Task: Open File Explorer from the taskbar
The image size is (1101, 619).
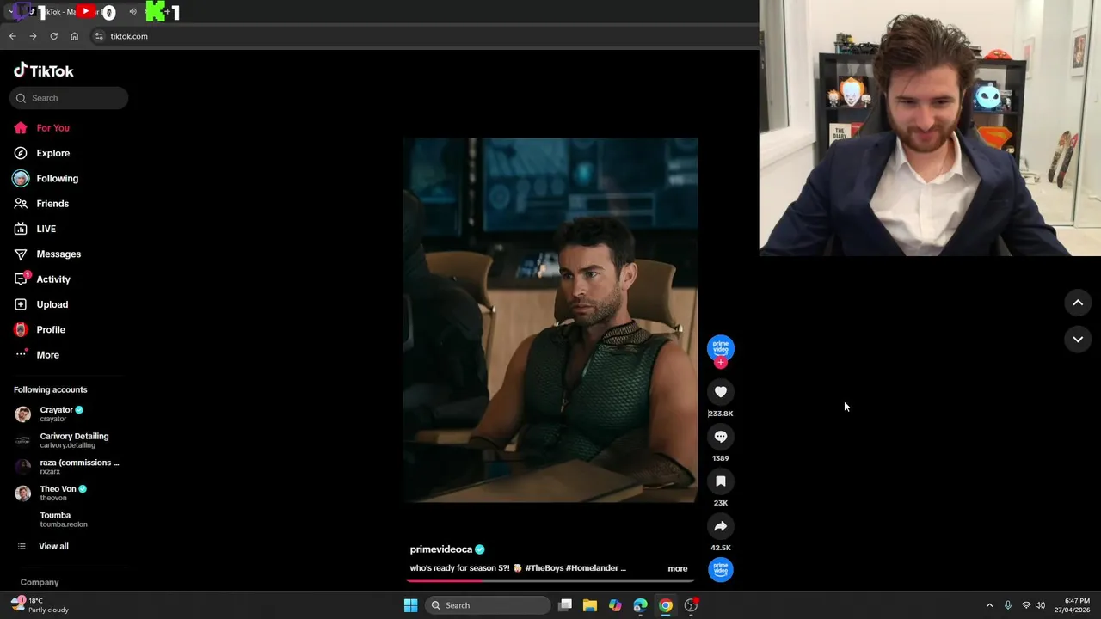Action: point(590,605)
